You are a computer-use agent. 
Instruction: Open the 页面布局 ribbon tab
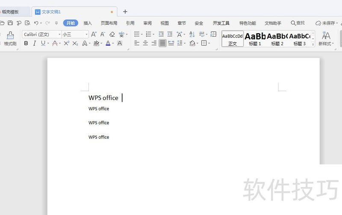click(x=109, y=23)
